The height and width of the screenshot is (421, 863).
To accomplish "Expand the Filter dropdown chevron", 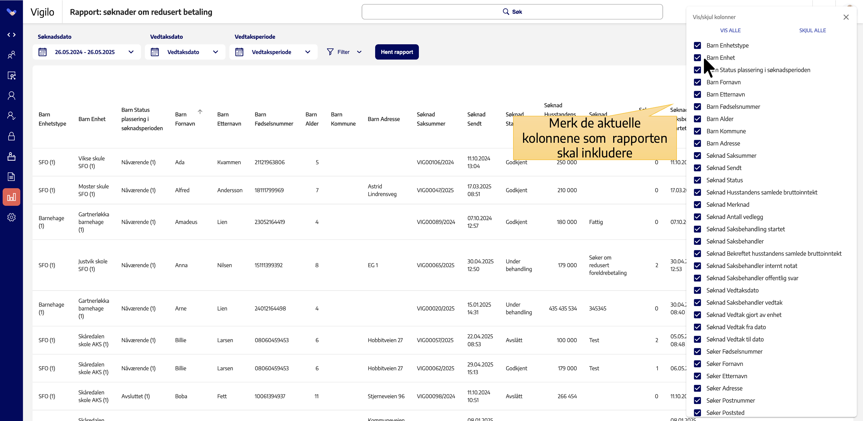I will coord(359,52).
